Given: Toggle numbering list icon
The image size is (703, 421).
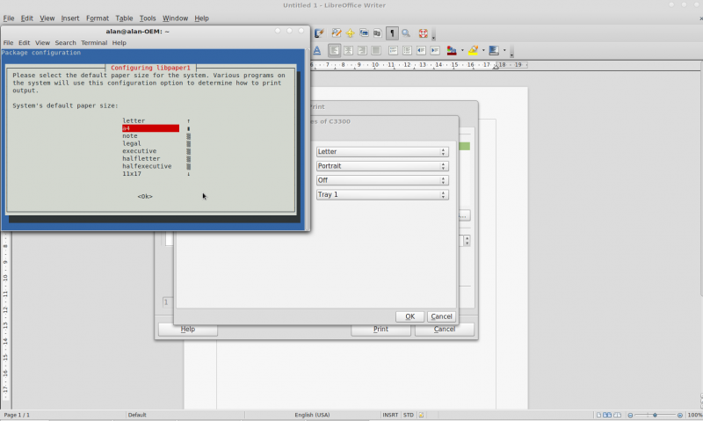Looking at the screenshot, I should [x=393, y=51].
